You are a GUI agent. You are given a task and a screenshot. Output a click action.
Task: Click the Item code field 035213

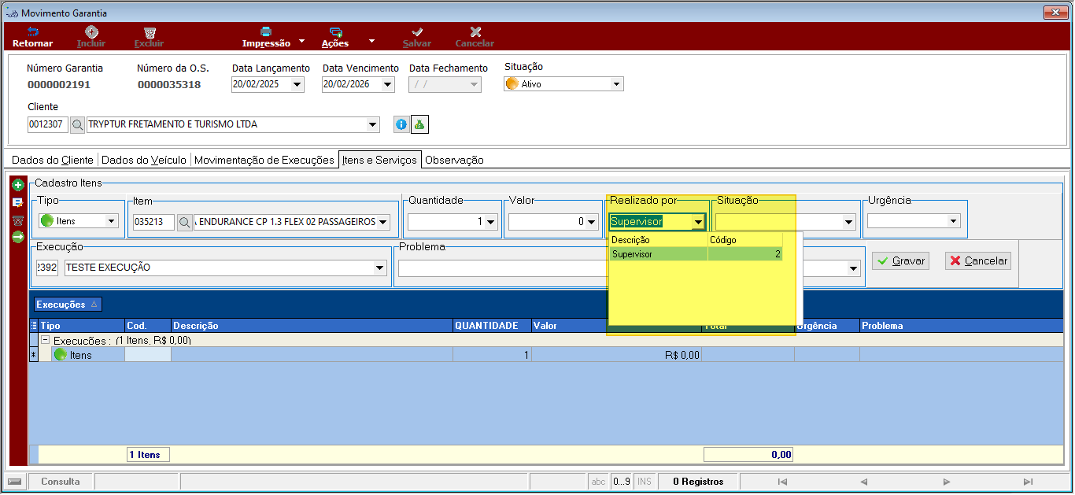point(153,222)
